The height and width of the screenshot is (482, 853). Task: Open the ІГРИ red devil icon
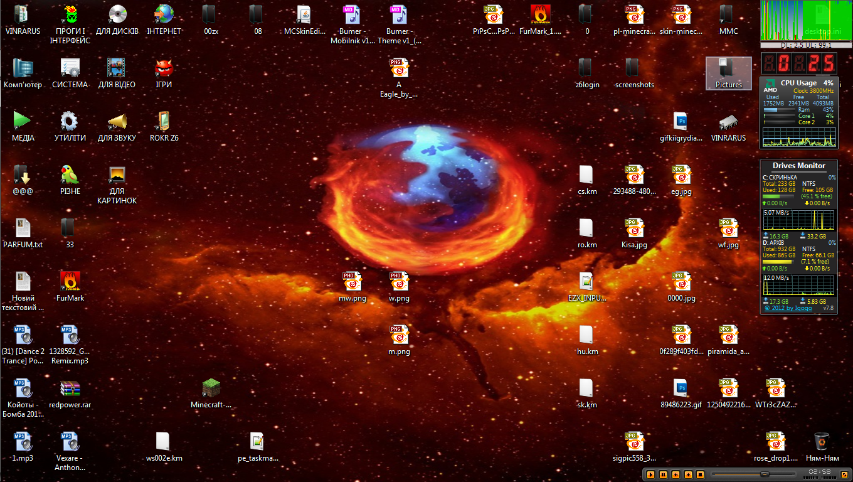click(x=164, y=73)
